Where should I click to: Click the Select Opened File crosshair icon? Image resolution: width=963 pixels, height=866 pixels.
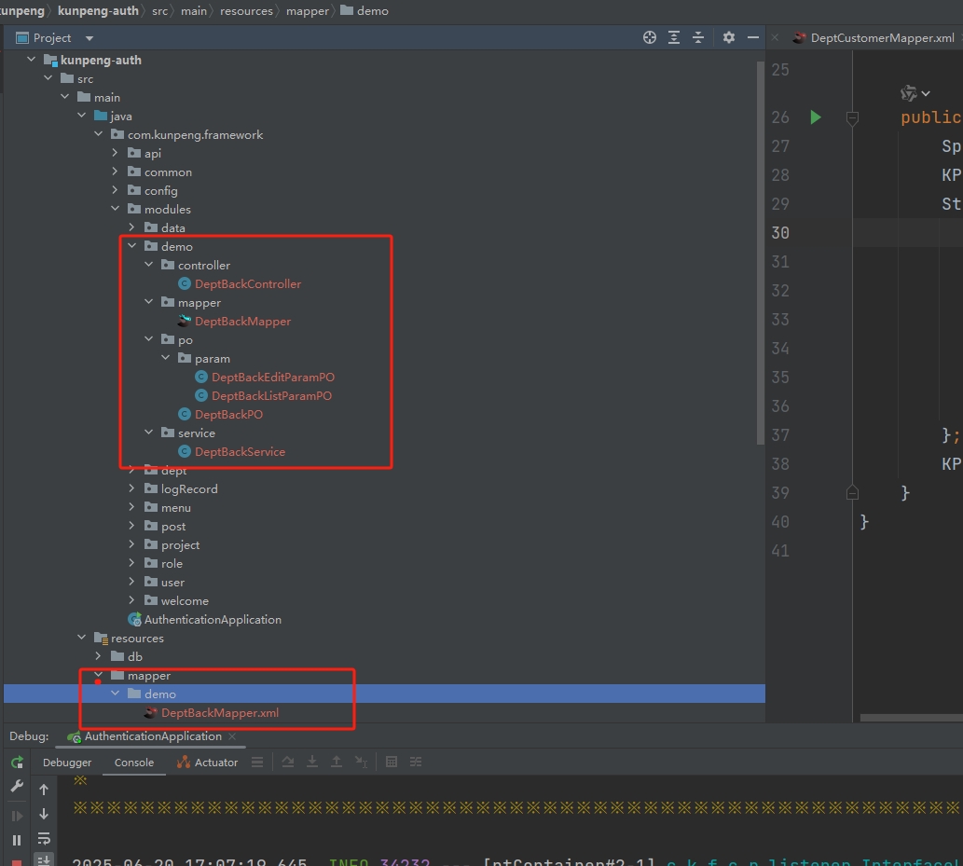650,37
